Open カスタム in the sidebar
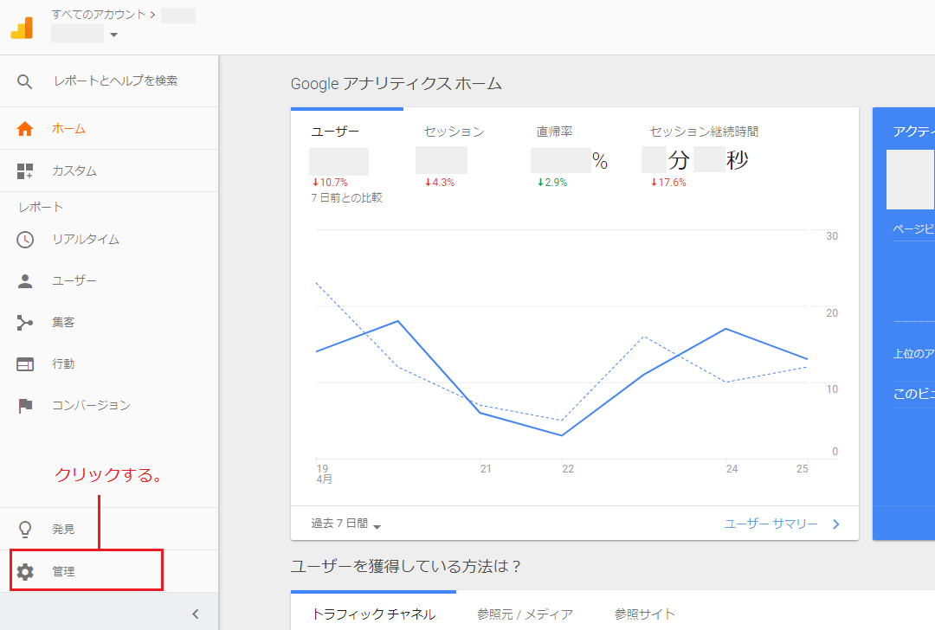 tap(109, 171)
